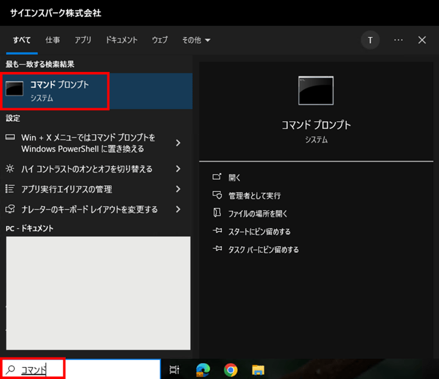Launch Google Chrome from the taskbar
This screenshot has height=379, width=439.
coord(230,369)
